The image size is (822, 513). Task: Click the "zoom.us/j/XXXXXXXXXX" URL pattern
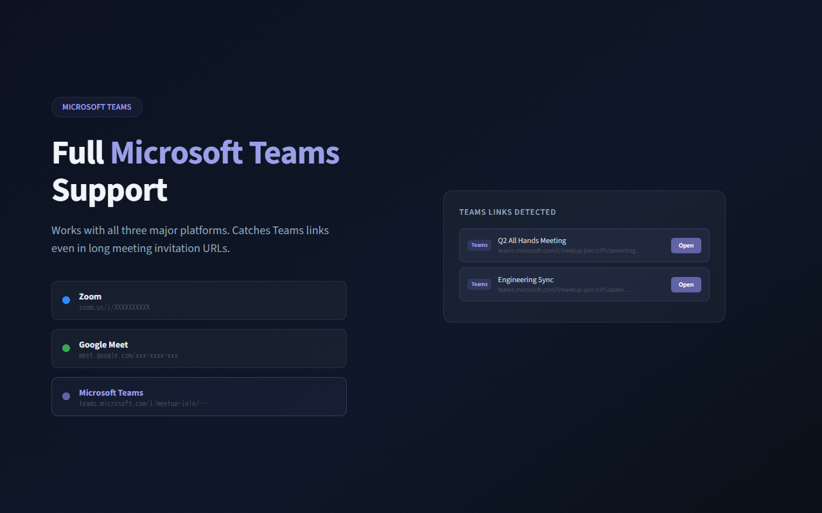[x=114, y=307]
